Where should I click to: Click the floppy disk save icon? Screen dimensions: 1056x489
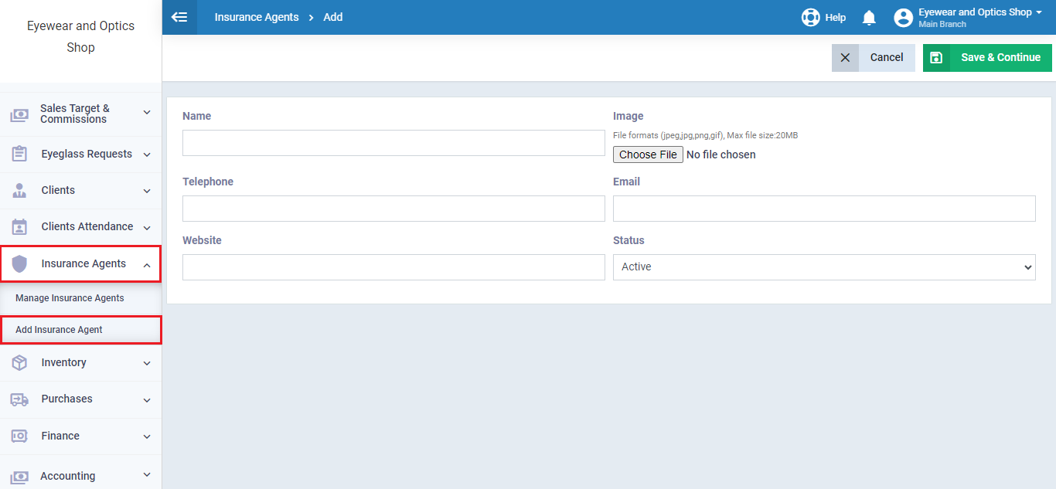936,57
